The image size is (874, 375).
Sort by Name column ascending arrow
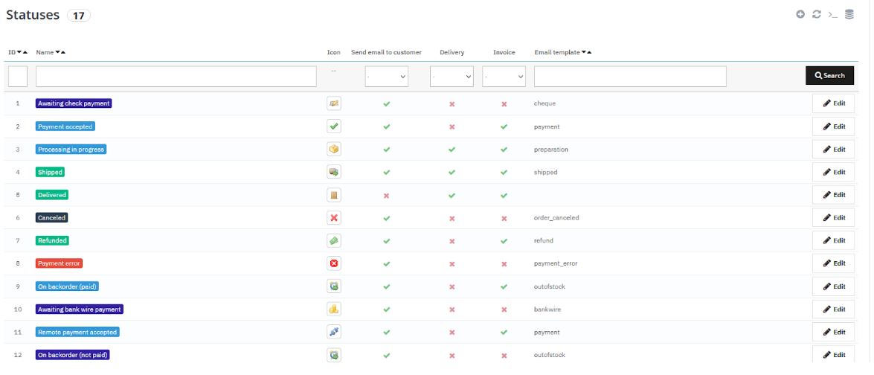click(63, 53)
